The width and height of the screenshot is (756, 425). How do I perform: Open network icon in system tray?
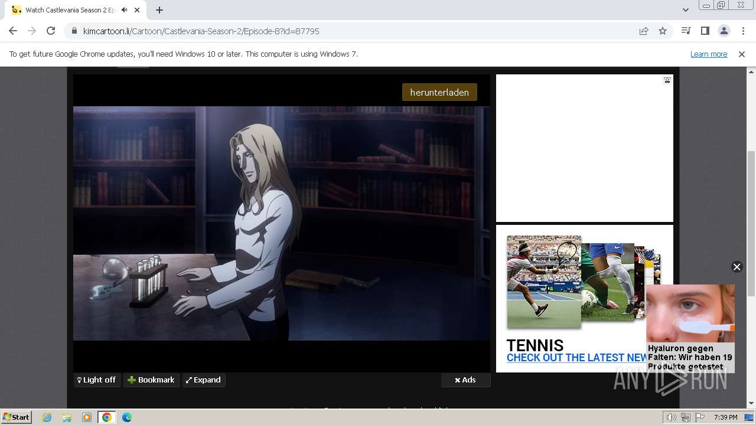pyautogui.click(x=686, y=417)
